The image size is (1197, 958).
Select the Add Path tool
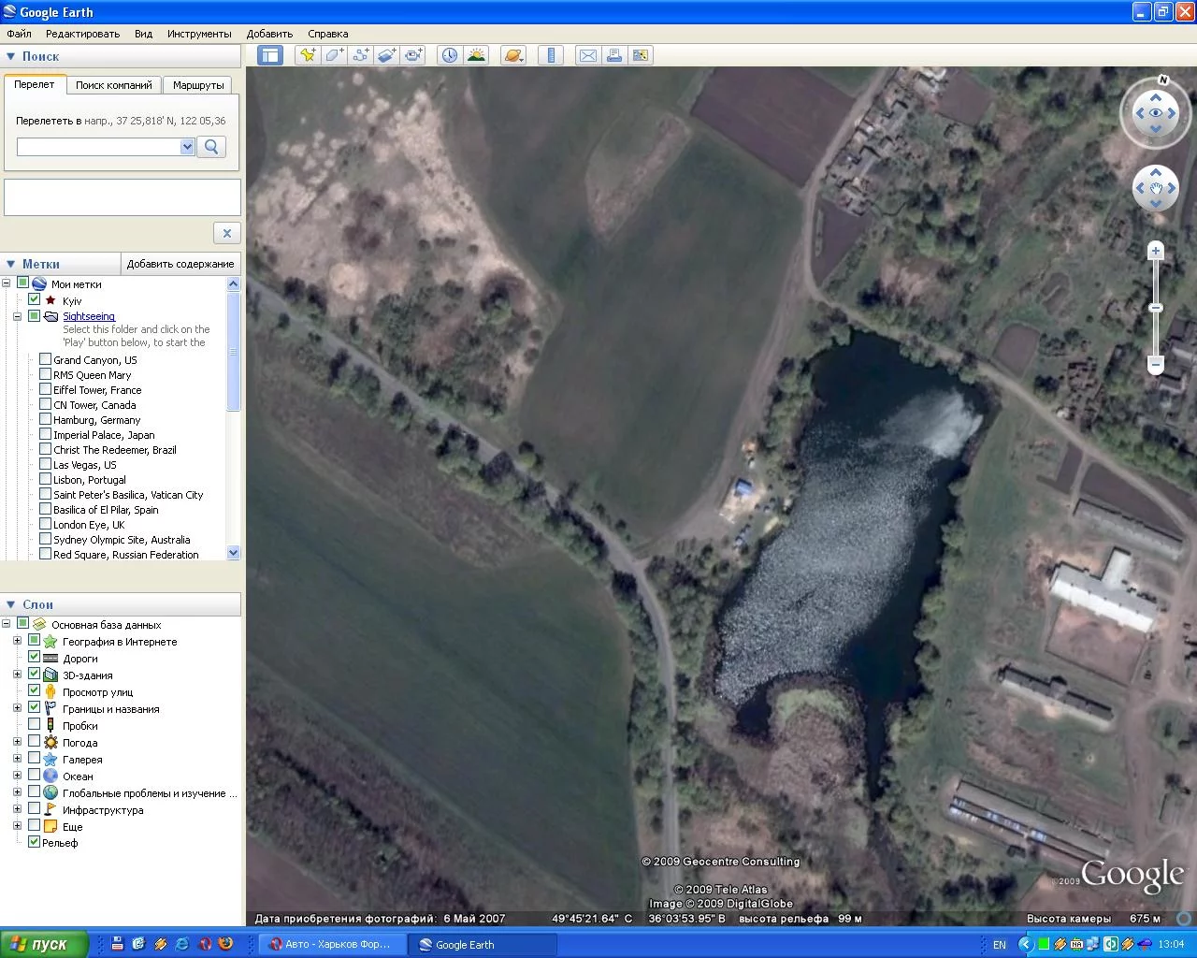pos(360,55)
